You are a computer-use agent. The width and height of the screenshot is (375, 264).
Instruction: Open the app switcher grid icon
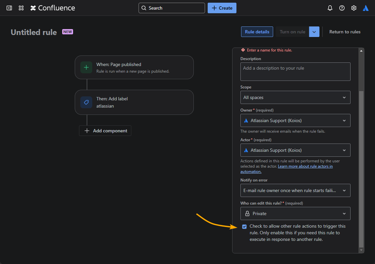click(x=21, y=8)
